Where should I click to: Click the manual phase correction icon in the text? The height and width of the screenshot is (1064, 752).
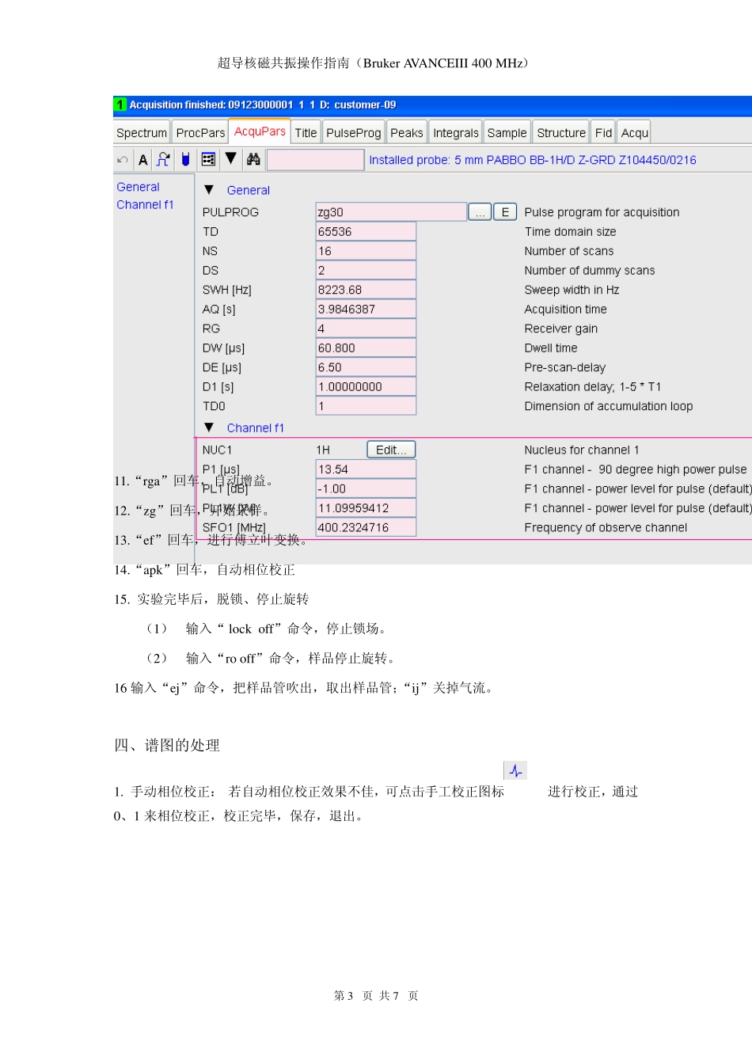coord(515,770)
